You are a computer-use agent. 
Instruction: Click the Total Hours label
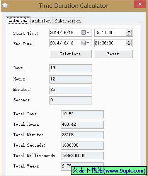coord(27,124)
